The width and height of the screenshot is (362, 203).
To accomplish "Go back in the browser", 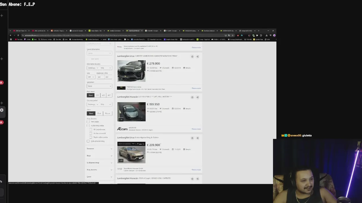I will click(x=10, y=35).
